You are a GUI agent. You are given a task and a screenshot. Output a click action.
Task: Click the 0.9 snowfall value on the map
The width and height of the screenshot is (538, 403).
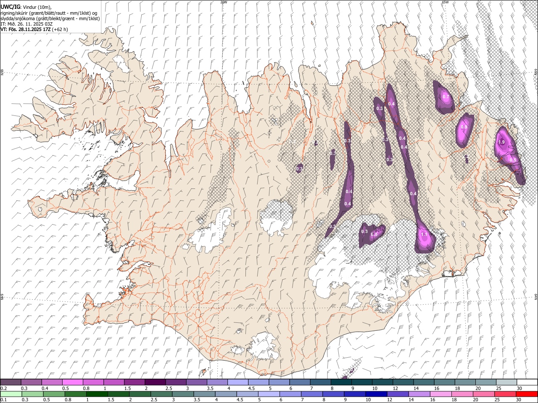point(464,127)
